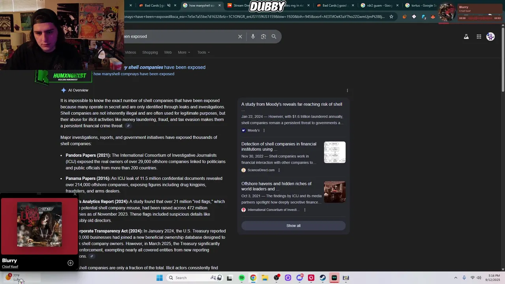Add Blurry to library with plus icon

point(70,263)
